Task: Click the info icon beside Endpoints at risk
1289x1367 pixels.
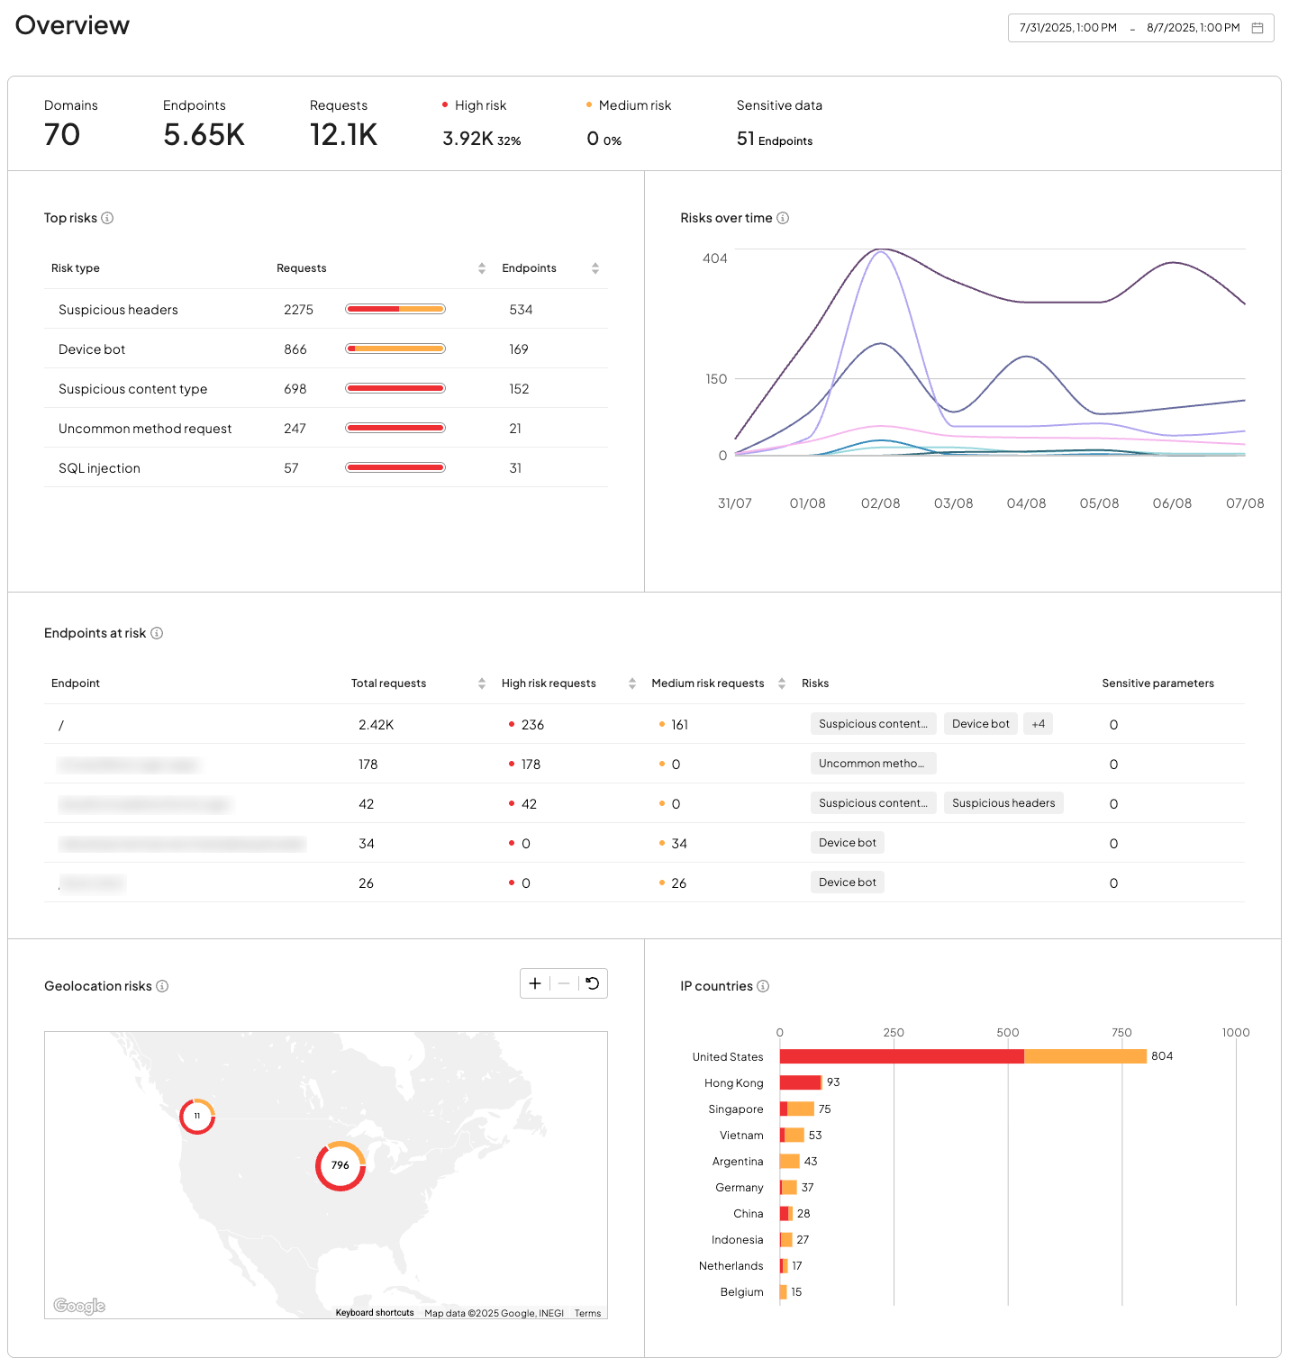Action: (x=157, y=633)
